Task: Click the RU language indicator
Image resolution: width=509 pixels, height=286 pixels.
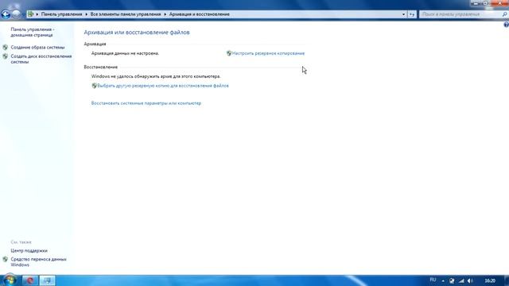Action: pos(433,280)
